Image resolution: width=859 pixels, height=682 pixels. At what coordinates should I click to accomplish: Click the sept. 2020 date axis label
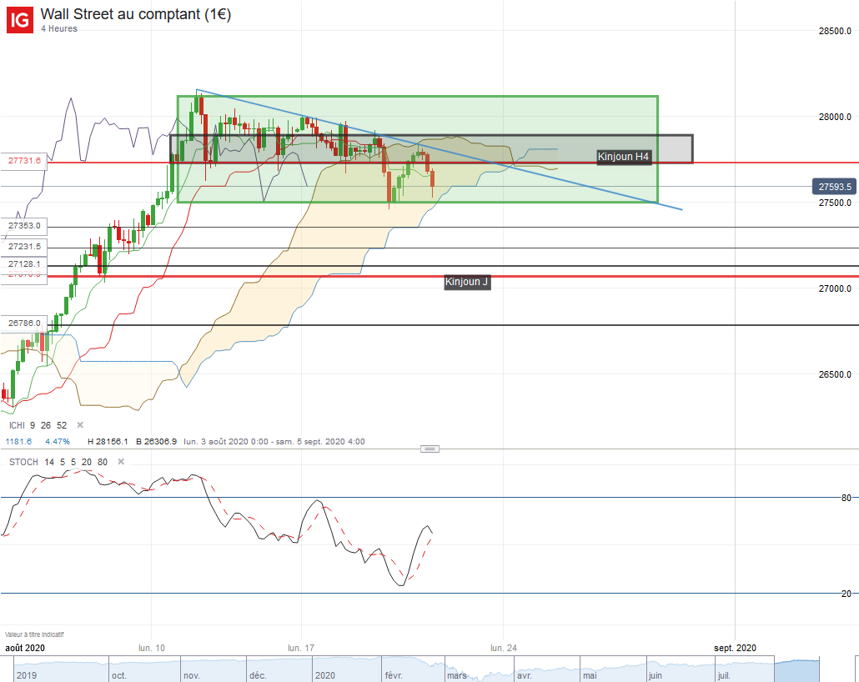click(x=735, y=648)
